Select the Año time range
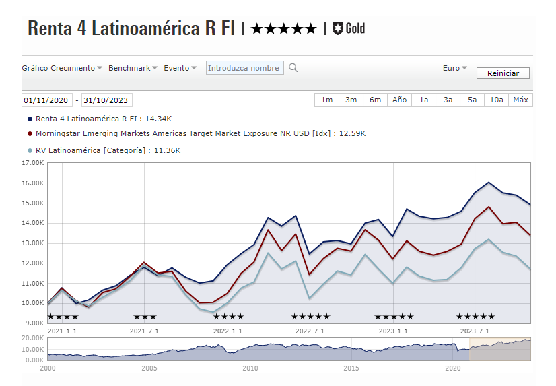 coord(399,100)
